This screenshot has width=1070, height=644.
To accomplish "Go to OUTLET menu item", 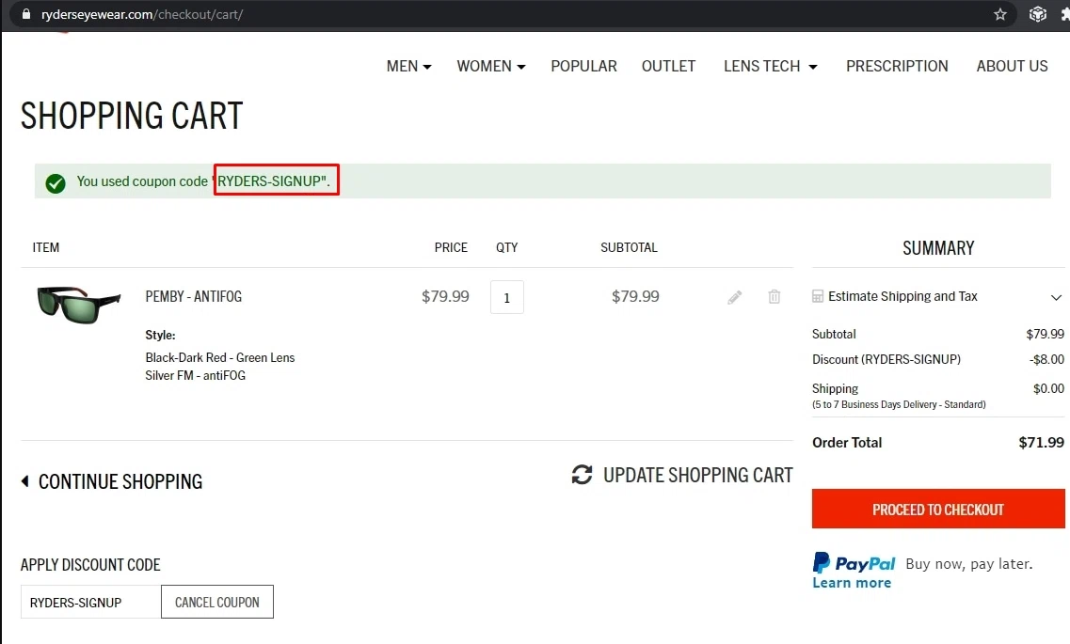I will pyautogui.click(x=668, y=66).
